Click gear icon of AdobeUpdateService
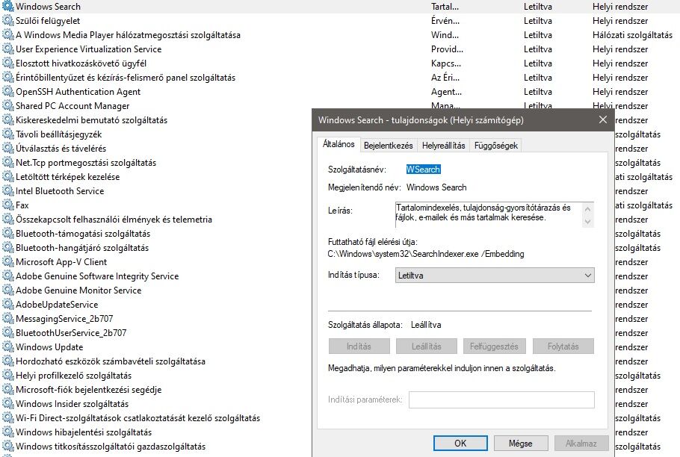The width and height of the screenshot is (680, 457). pos(7,305)
